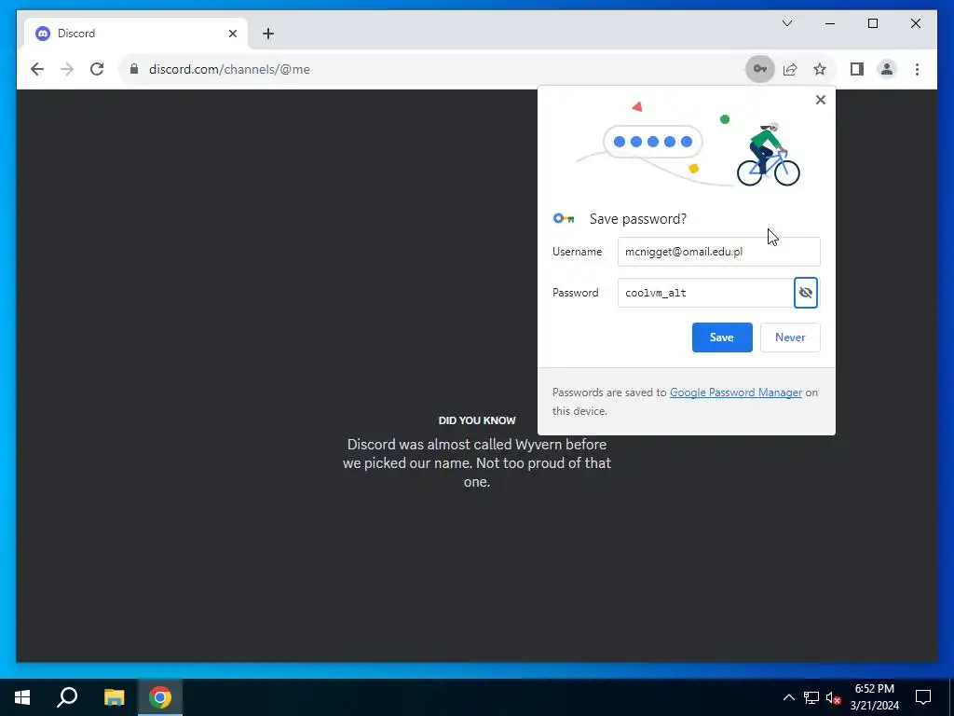The height and width of the screenshot is (716, 954).
Task: Bookmark this tab with the star
Action: 820,69
